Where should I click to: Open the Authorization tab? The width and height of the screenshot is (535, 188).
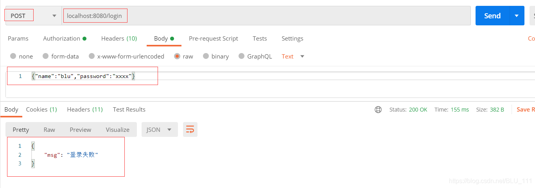(x=65, y=38)
